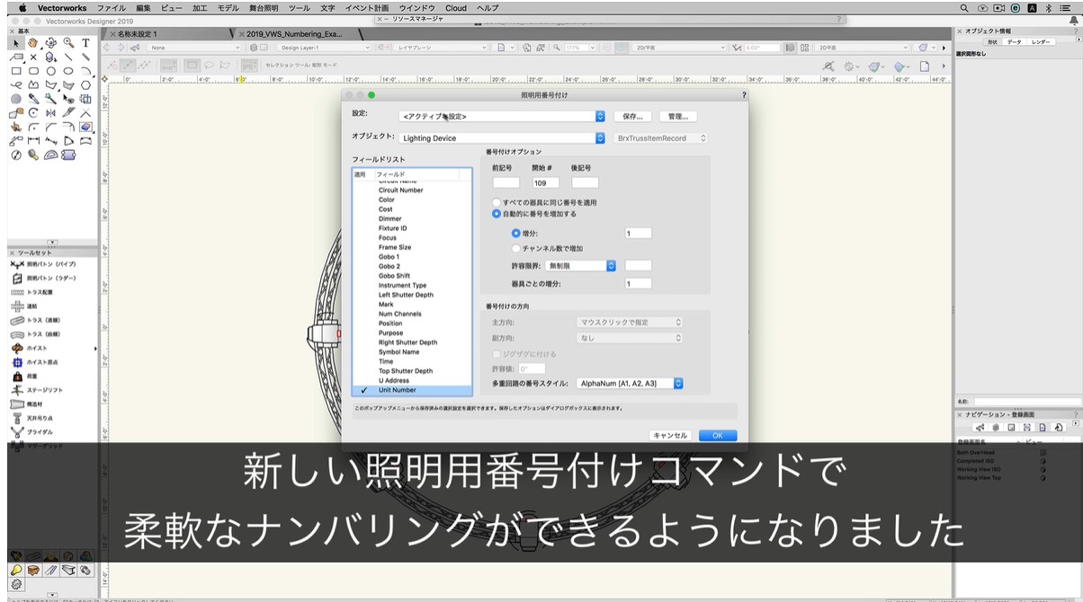This screenshot has width=1083, height=602.
Task: Select the Mirror tool
Action: tap(50, 113)
